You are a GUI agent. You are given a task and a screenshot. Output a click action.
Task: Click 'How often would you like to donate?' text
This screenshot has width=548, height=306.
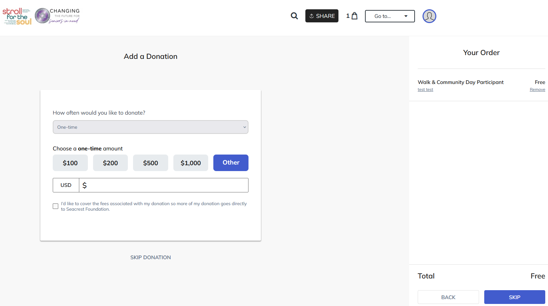99,113
